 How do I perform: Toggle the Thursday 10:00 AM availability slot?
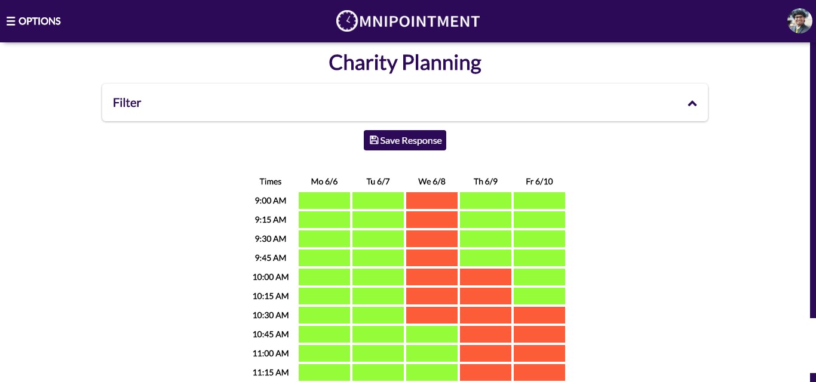485,277
